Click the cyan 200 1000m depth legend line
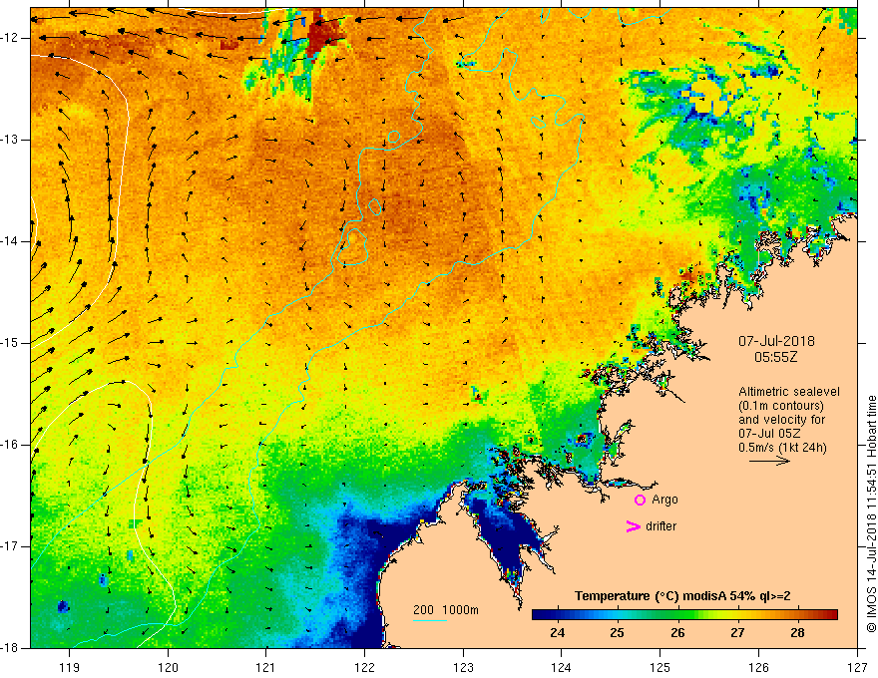This screenshot has height=678, width=878. pos(429,620)
